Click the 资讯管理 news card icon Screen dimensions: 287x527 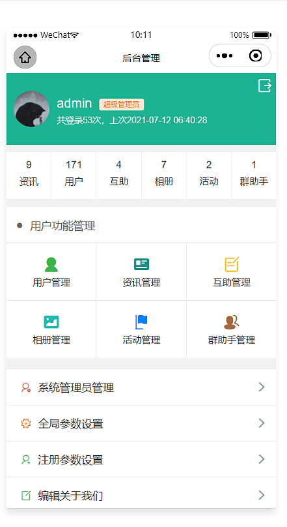click(x=141, y=265)
